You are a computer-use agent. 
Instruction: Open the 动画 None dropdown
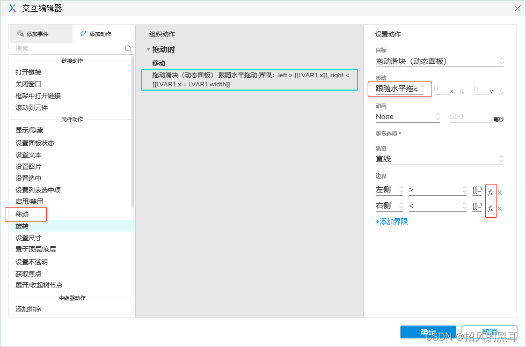pyautogui.click(x=407, y=117)
